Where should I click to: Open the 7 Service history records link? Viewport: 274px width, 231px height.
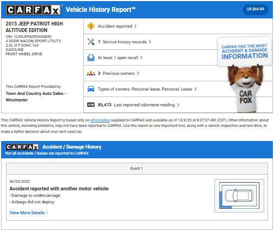point(122,42)
